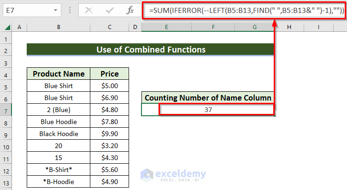Select the $6.90 price cell
Viewport: 347px width, 190px height.
[110, 98]
